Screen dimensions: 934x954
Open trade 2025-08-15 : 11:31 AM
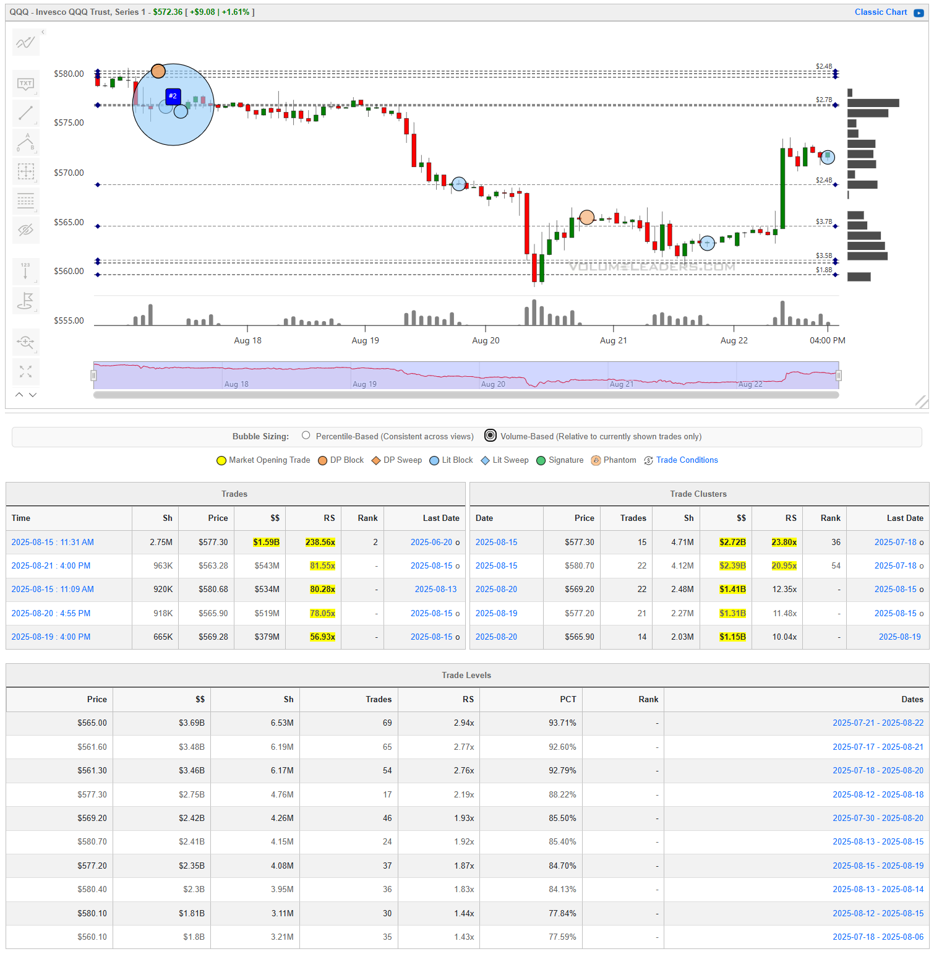53,542
